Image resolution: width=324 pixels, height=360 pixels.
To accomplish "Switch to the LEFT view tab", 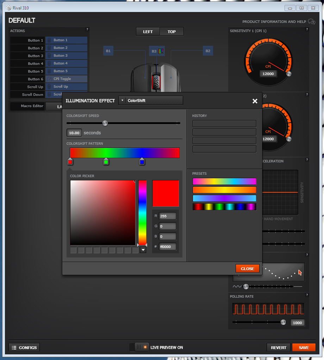I will coord(148,32).
